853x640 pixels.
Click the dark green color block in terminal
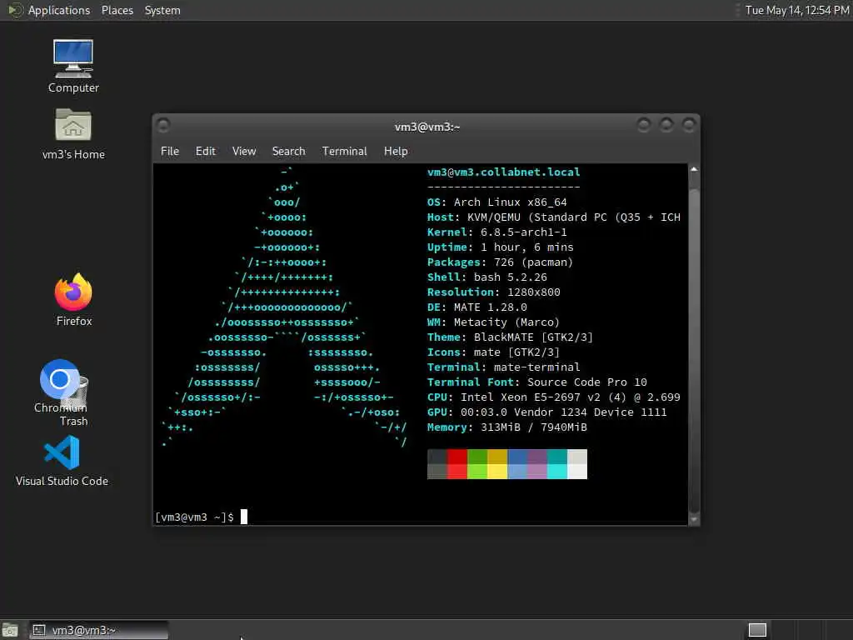(x=477, y=457)
